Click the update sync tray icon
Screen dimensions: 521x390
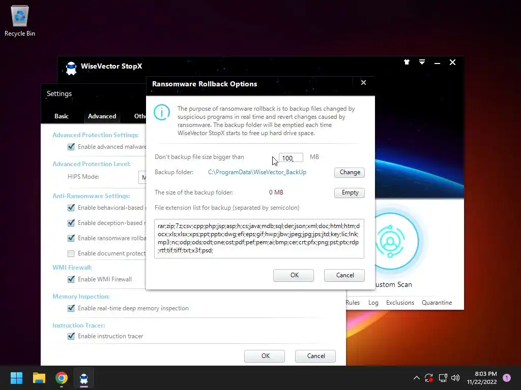click(x=429, y=378)
